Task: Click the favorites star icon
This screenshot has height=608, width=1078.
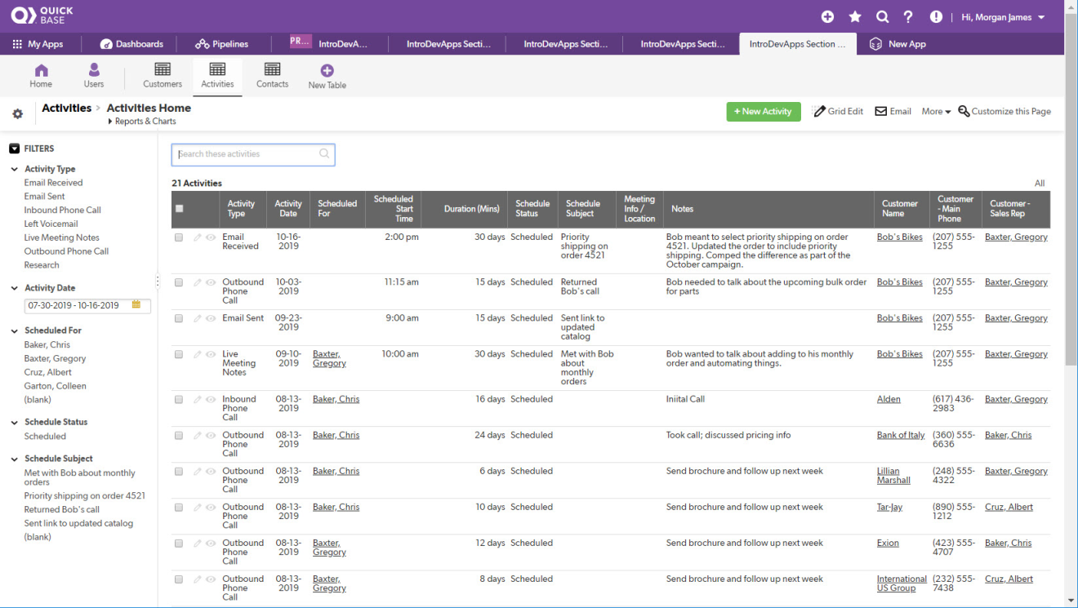Action: tap(855, 17)
